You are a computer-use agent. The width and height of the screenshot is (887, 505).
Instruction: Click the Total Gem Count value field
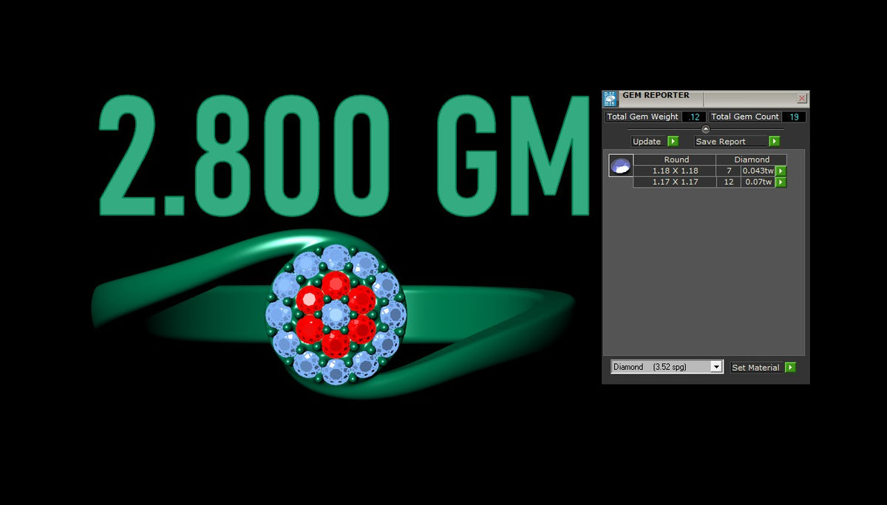[794, 117]
